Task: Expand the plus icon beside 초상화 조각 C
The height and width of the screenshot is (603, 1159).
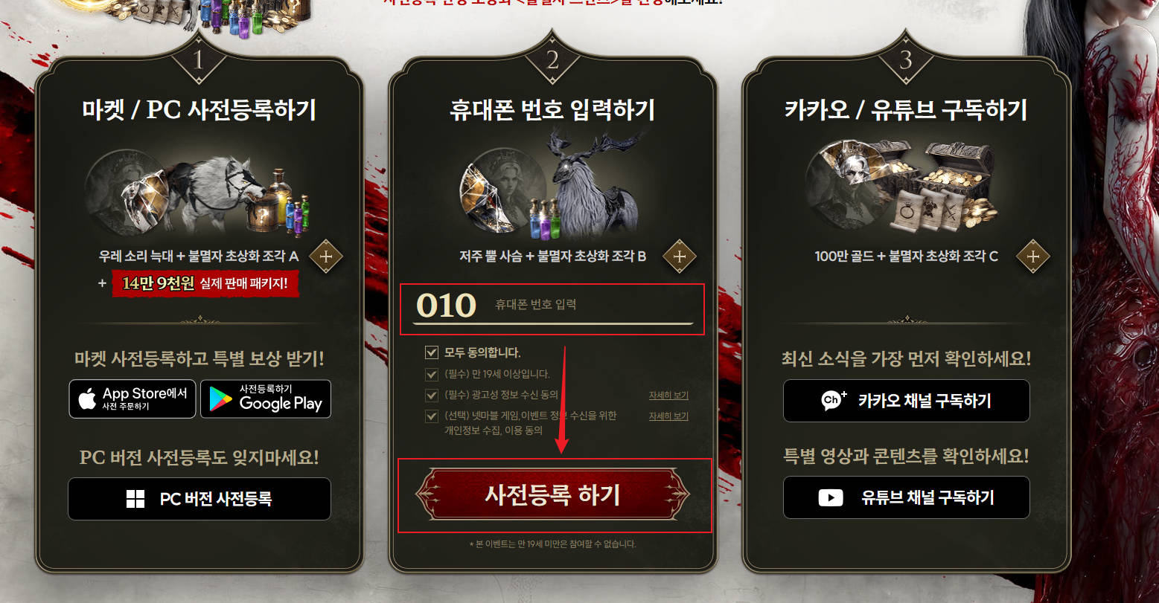Action: click(1032, 257)
